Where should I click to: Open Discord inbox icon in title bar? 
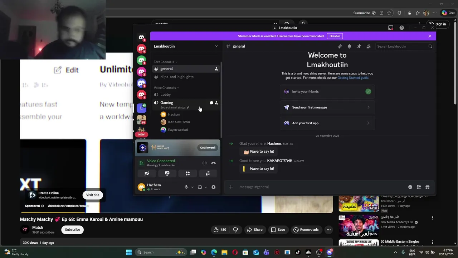pos(391,28)
